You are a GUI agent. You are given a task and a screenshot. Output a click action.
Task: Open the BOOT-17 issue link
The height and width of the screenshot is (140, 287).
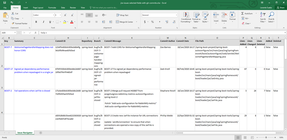point(9,69)
